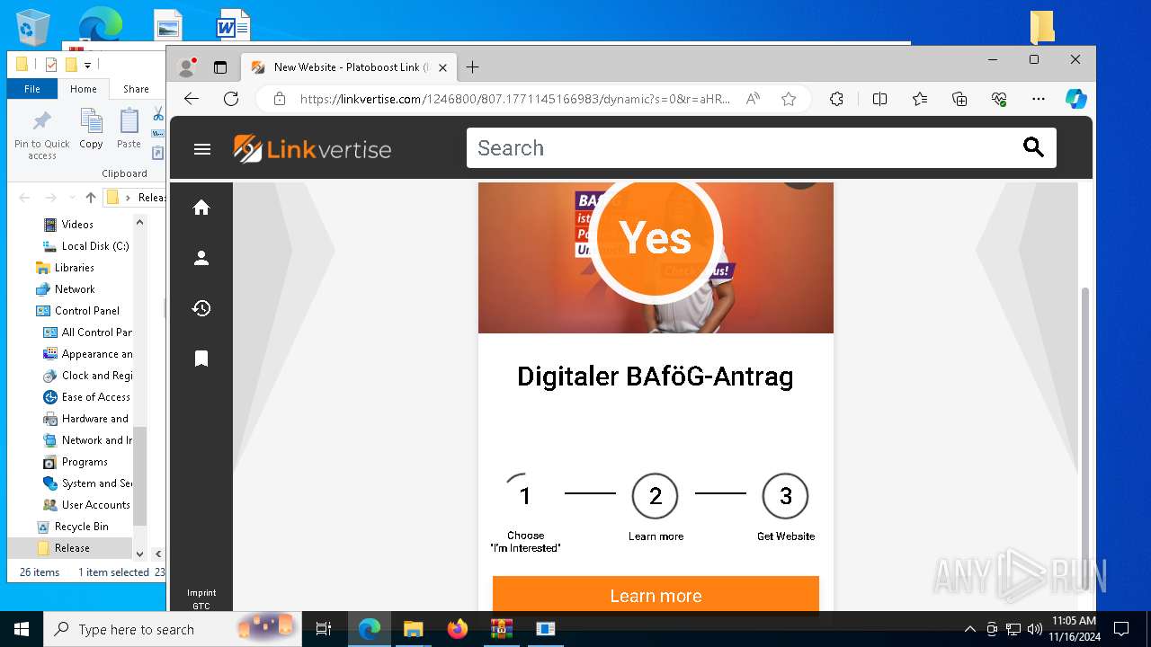Screen dimensions: 1151x647
Task: Switch to Home tab in Explorer
Action: [84, 89]
